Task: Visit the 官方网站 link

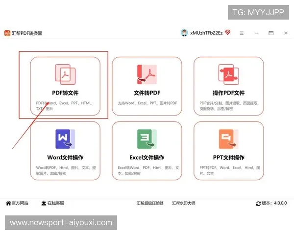Action: point(20,203)
